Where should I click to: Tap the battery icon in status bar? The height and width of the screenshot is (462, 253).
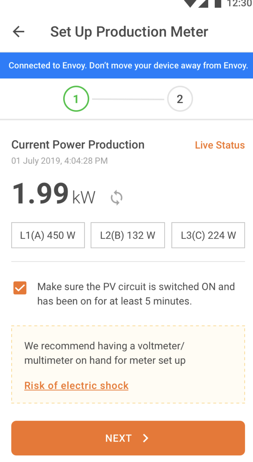point(218,3)
